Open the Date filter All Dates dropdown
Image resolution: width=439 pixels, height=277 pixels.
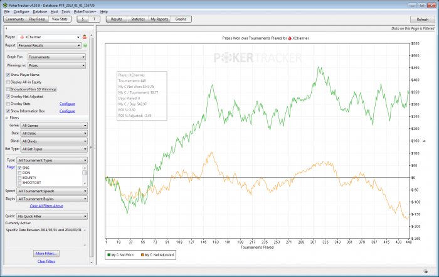tap(54, 133)
